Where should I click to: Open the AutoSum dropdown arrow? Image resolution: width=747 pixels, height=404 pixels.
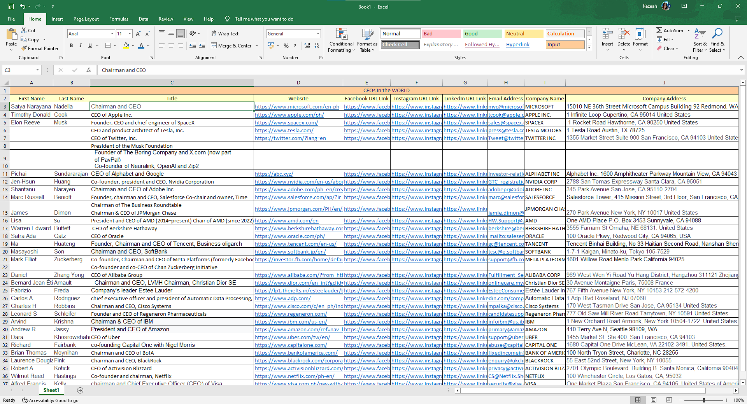coord(688,30)
